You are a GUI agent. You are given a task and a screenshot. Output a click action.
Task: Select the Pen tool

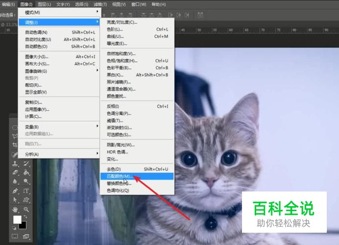[15, 191]
